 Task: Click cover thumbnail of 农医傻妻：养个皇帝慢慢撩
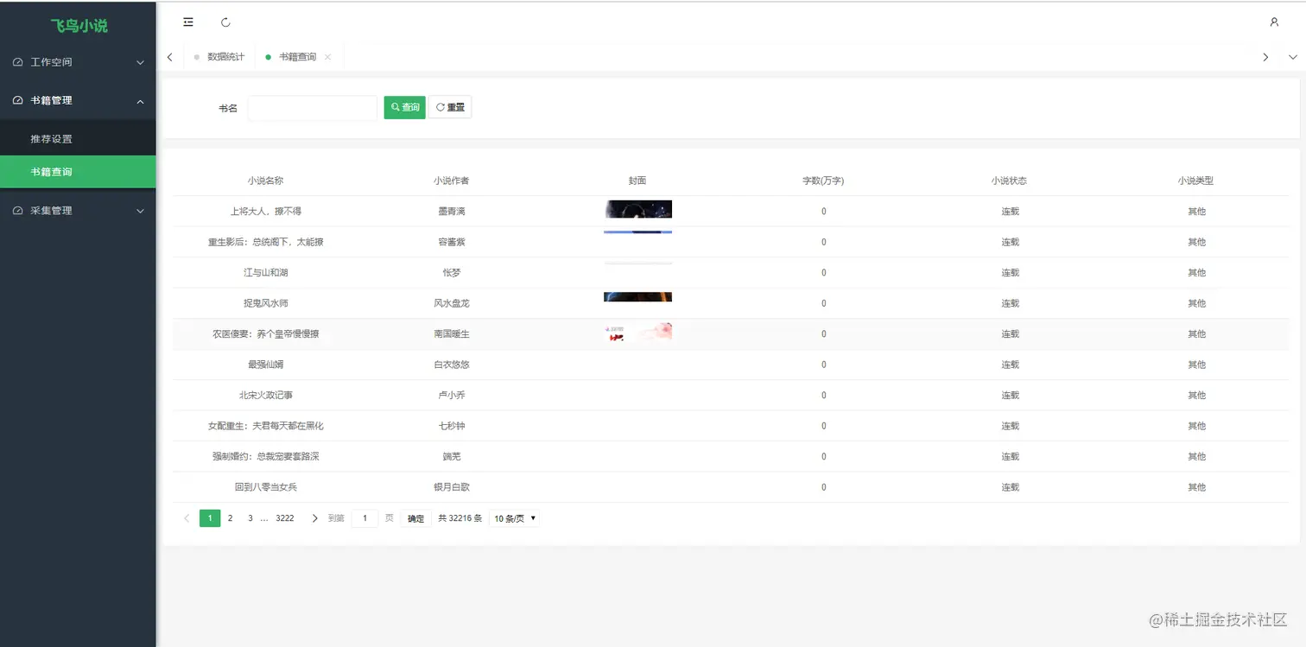click(x=637, y=333)
